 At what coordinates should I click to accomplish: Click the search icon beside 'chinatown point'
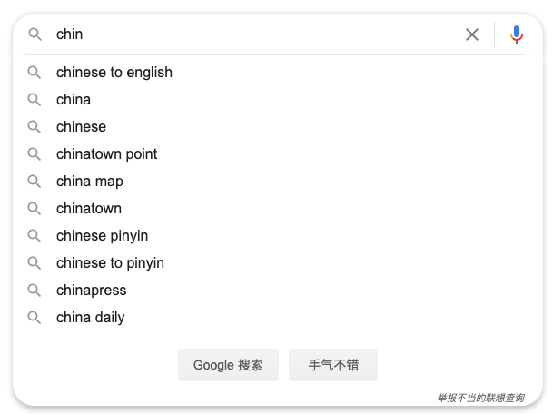[x=35, y=154]
